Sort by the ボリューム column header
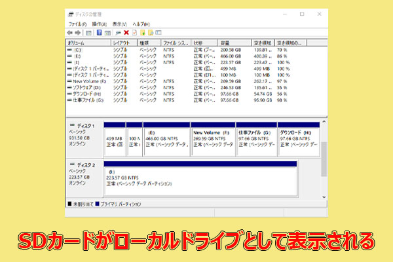The width and height of the screenshot is (393, 262). pyautogui.click(x=88, y=43)
